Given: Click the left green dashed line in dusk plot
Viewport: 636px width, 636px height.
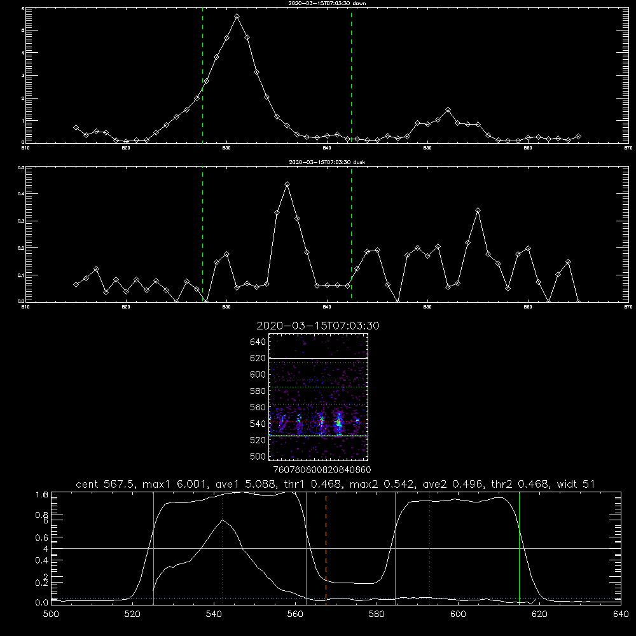Looking at the screenshot, I should pyautogui.click(x=202, y=235).
